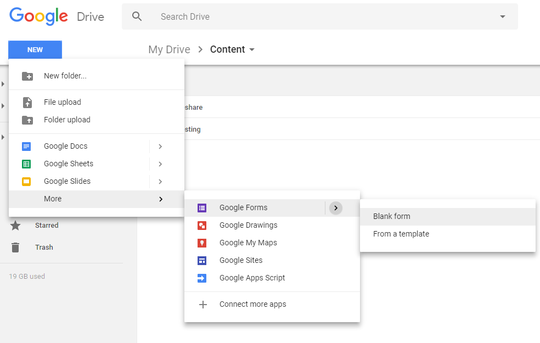Screen dimensions: 540x343
Task: Click the blue Google Docs icon
Action: 26,147
